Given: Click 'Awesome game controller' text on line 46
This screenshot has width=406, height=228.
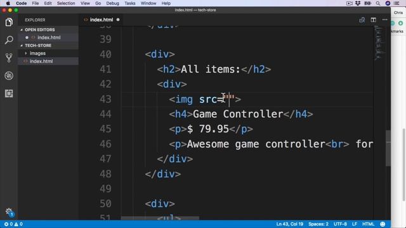Looking at the screenshot, I should [x=256, y=144].
